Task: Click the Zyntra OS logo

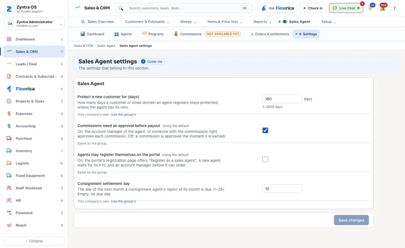Action: tap(9, 9)
